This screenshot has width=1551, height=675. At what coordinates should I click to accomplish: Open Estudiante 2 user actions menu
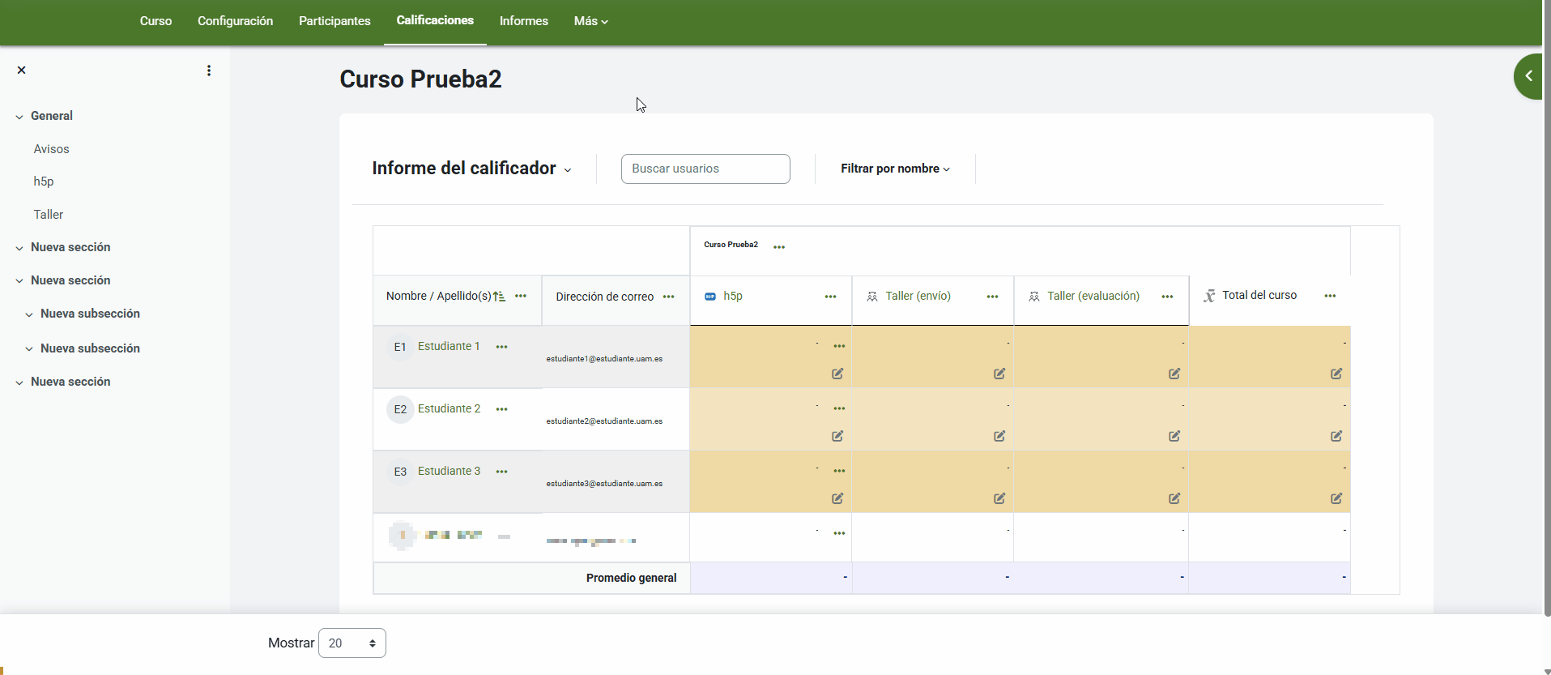(502, 409)
